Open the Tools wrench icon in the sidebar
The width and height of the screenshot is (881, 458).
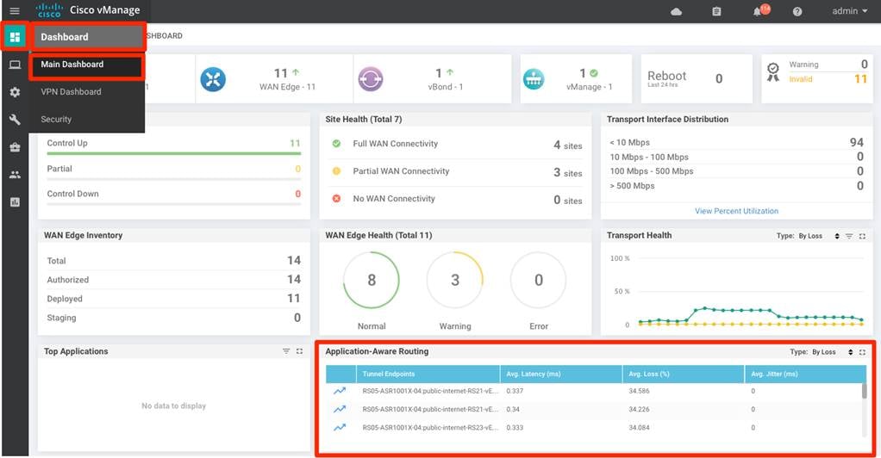pyautogui.click(x=15, y=120)
